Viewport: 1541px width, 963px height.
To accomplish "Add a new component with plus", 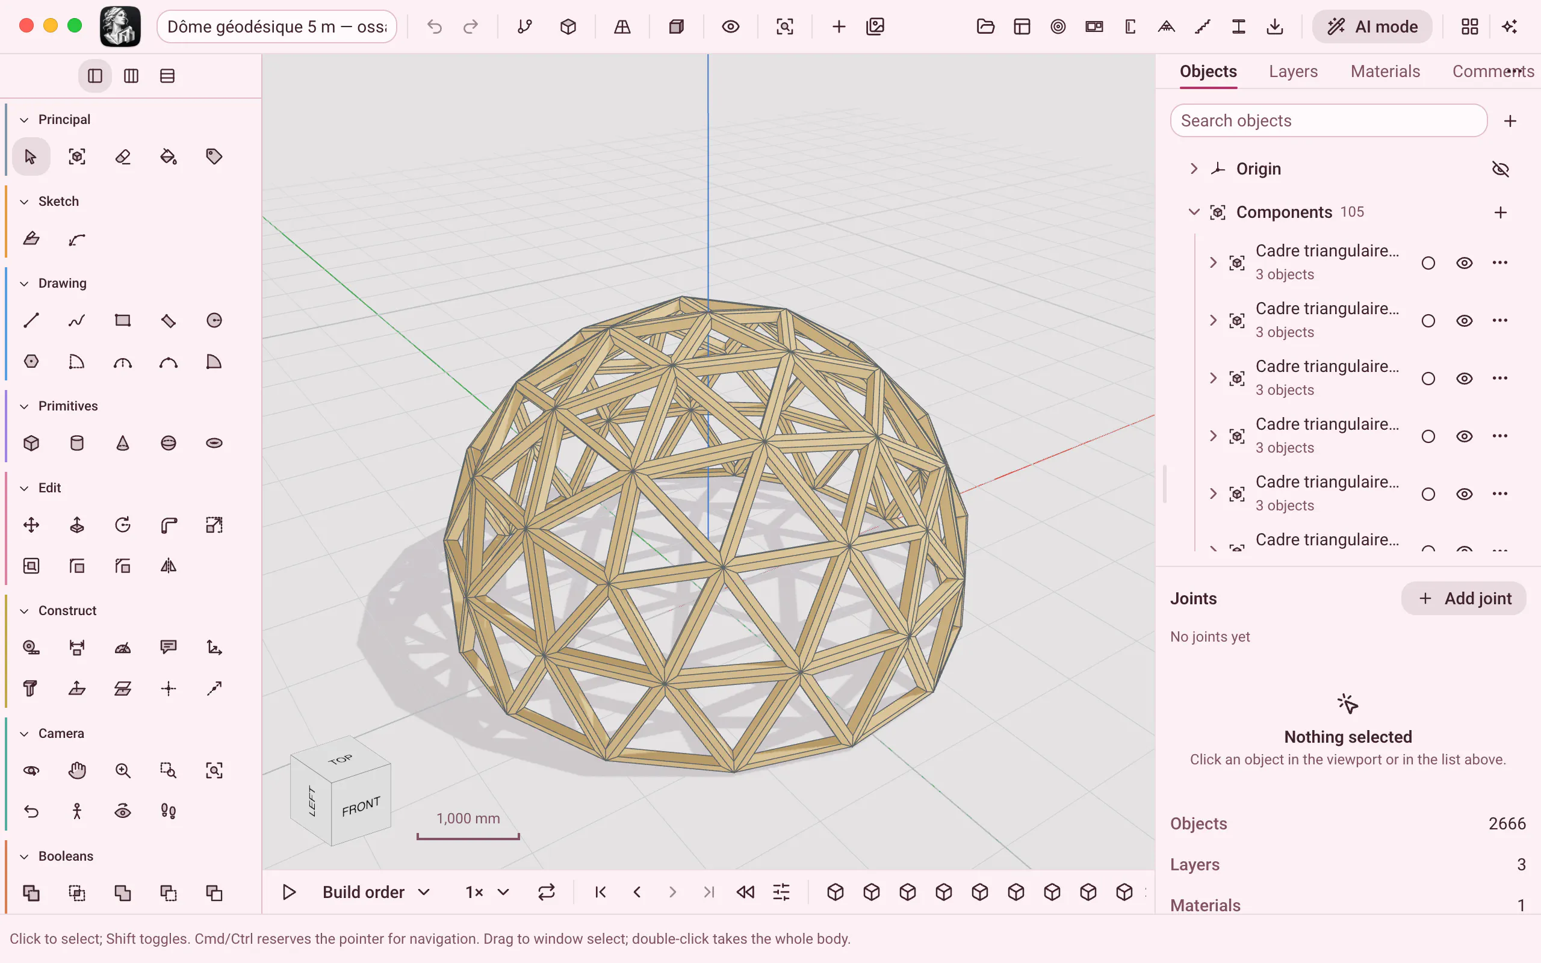I will coord(1500,212).
